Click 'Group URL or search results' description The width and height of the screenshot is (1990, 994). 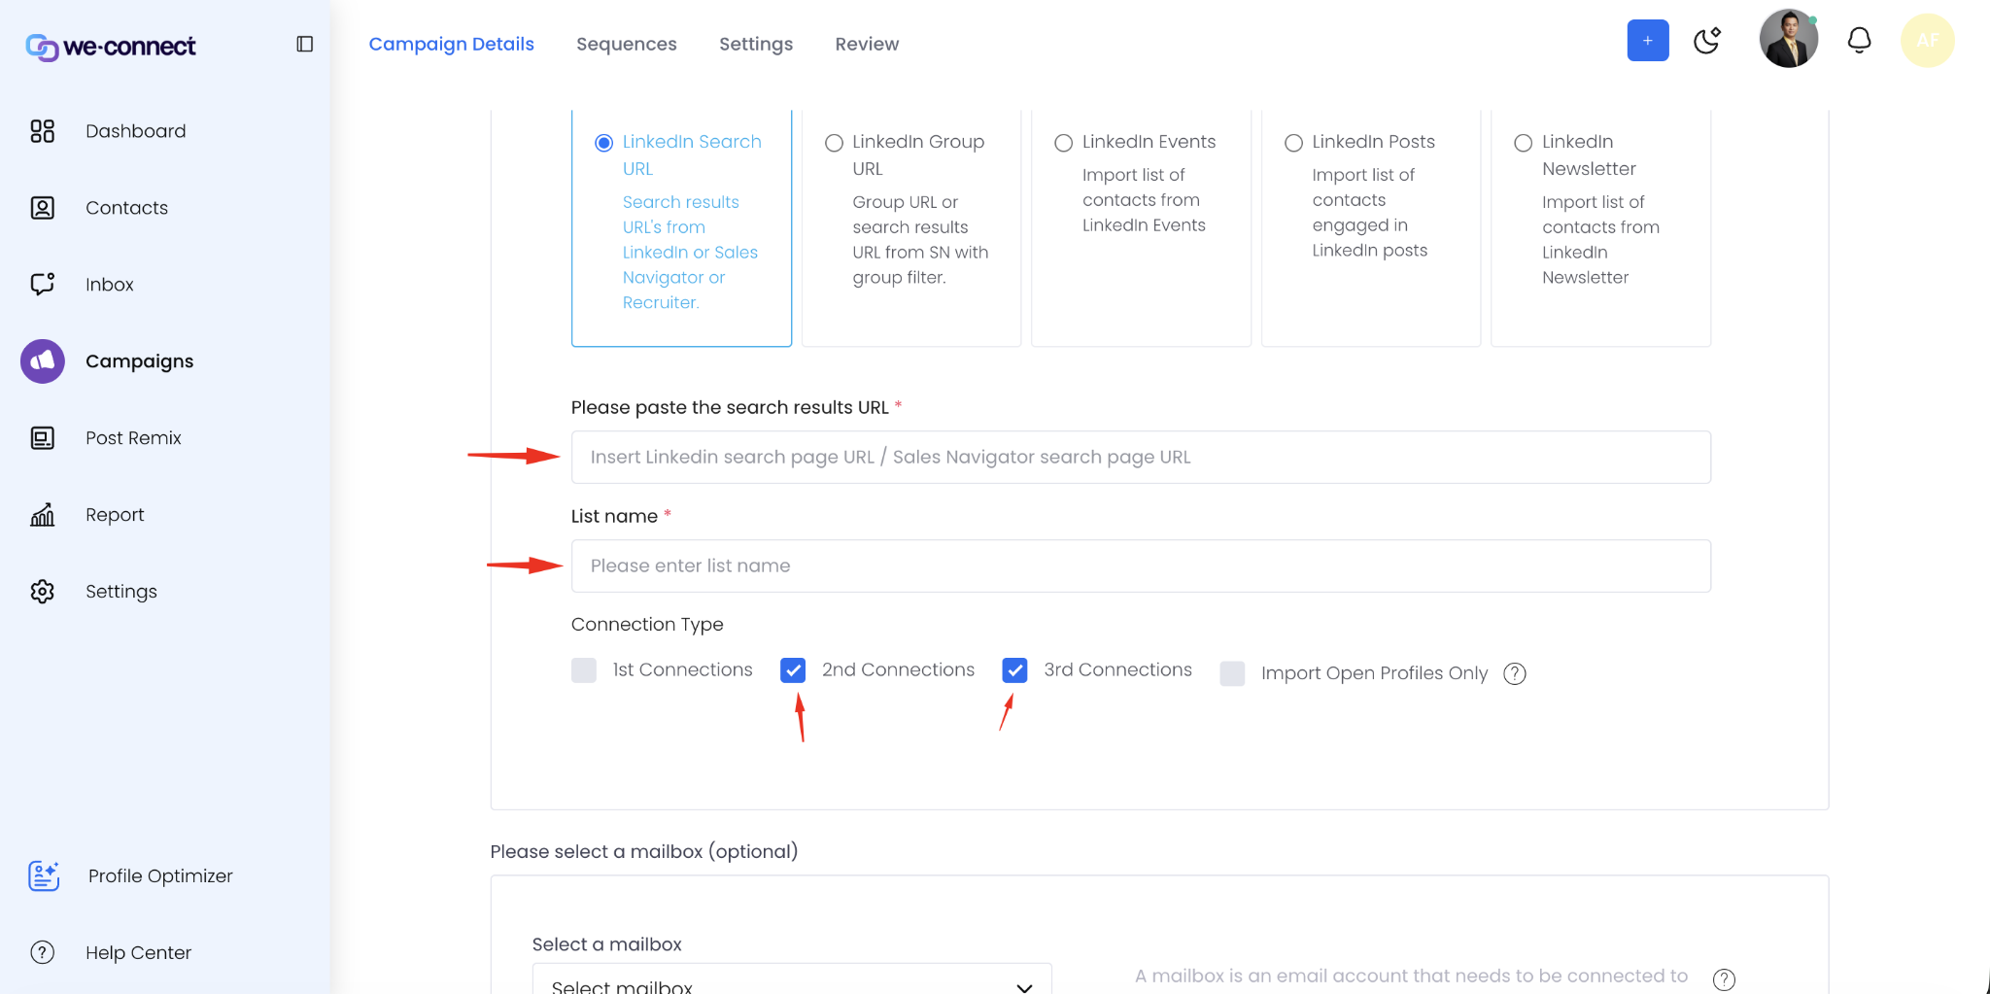pos(920,240)
